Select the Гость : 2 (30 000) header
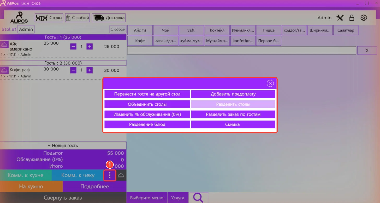 (63, 63)
